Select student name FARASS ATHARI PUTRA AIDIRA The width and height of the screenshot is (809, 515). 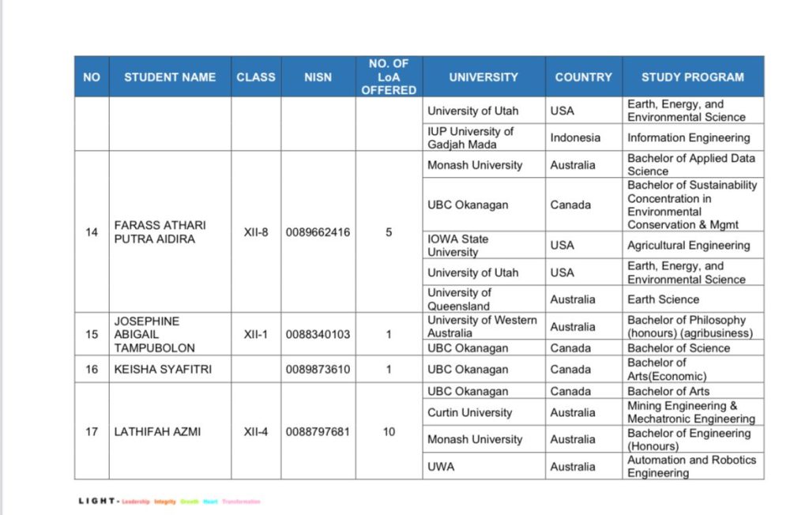point(155,232)
